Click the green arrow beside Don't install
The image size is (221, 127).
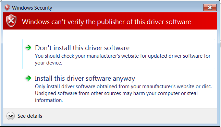click(x=28, y=48)
